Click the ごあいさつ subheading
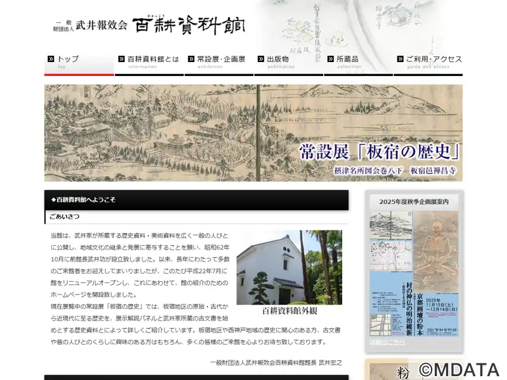Screen dimensions: 507x380 (65, 217)
